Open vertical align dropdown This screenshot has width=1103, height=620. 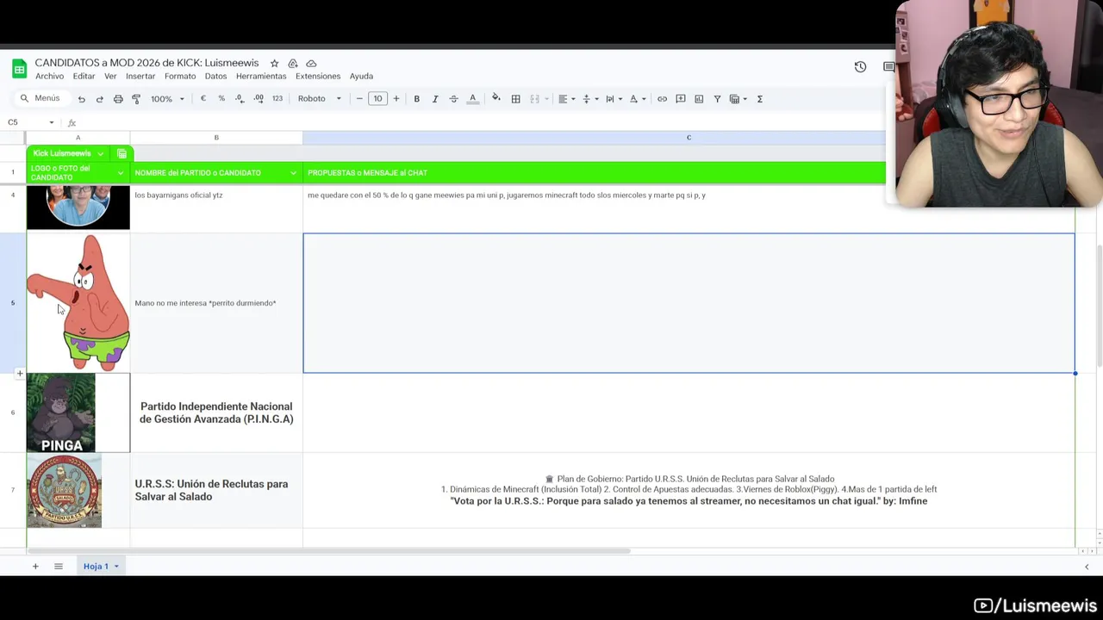(x=589, y=99)
